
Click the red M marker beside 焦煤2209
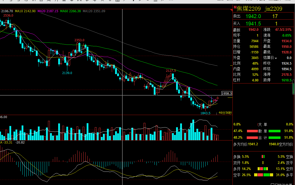tap(235, 7)
